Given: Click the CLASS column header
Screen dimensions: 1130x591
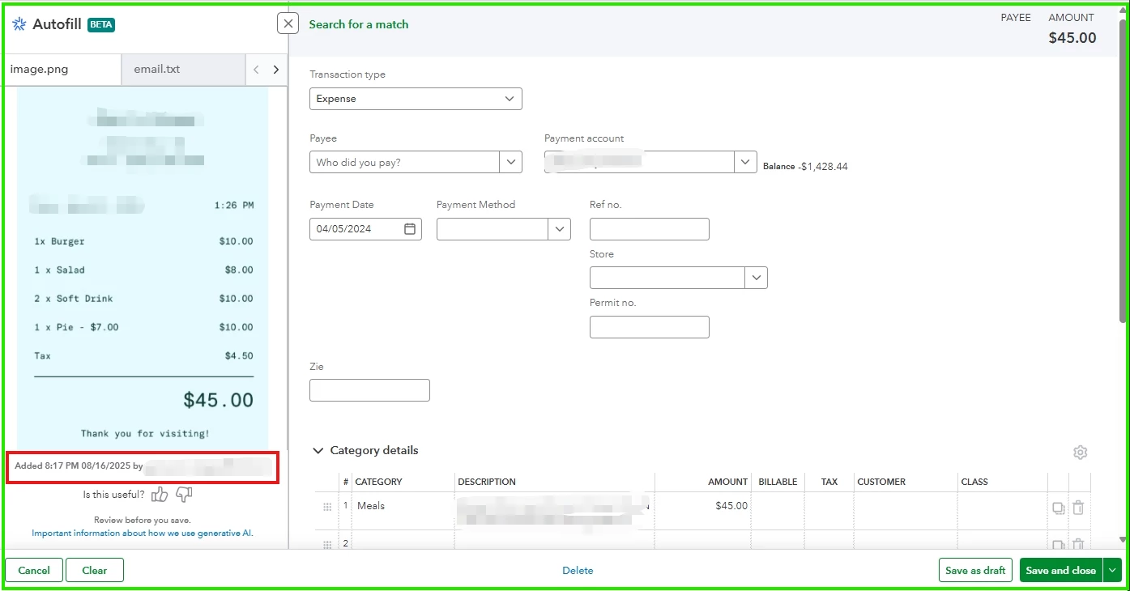Looking at the screenshot, I should coord(974,482).
